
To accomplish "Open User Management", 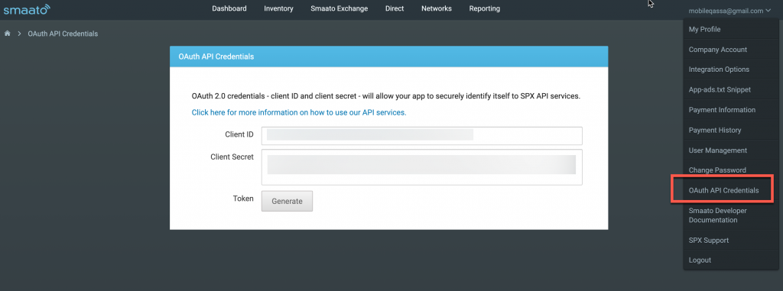I will coord(730,150).
